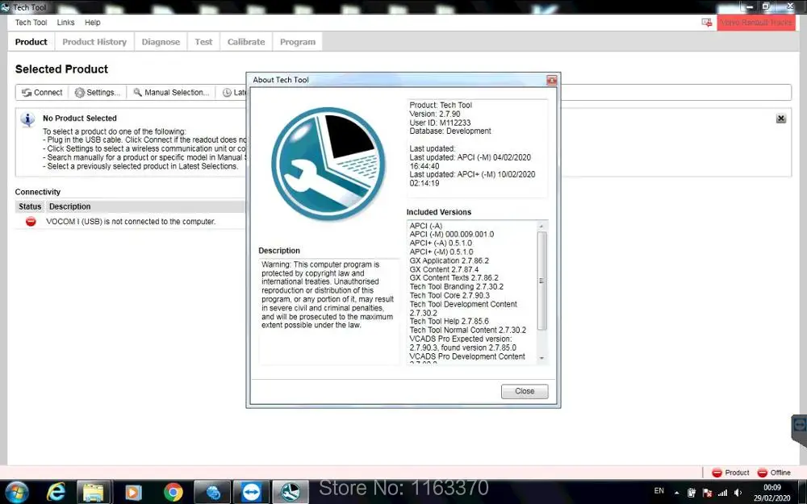
Task: Open the Links menu
Action: click(65, 23)
